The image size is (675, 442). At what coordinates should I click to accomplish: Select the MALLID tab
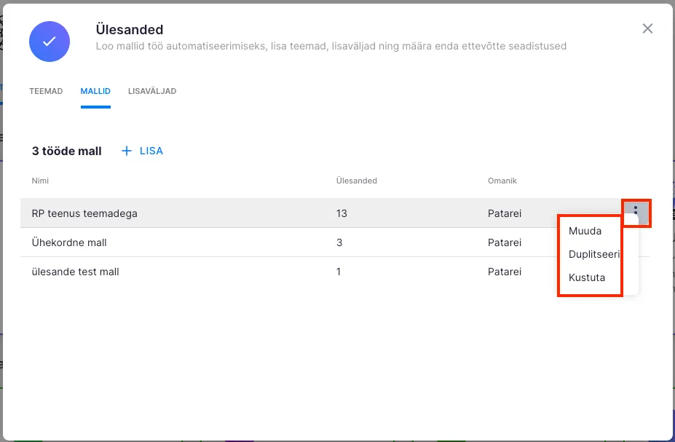(x=95, y=91)
